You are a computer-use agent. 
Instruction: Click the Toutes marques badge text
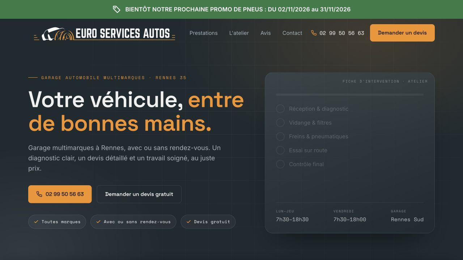click(61, 222)
